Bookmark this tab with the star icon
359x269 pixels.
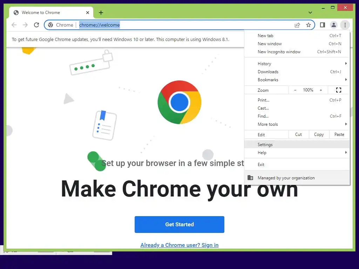click(309, 25)
